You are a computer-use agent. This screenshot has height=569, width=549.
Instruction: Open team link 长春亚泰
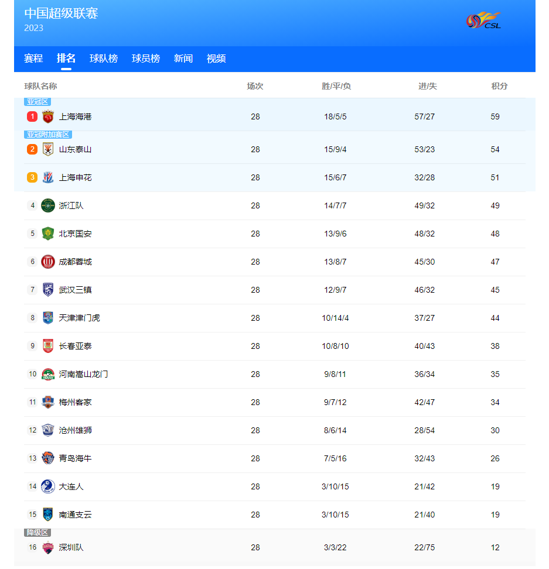click(76, 346)
